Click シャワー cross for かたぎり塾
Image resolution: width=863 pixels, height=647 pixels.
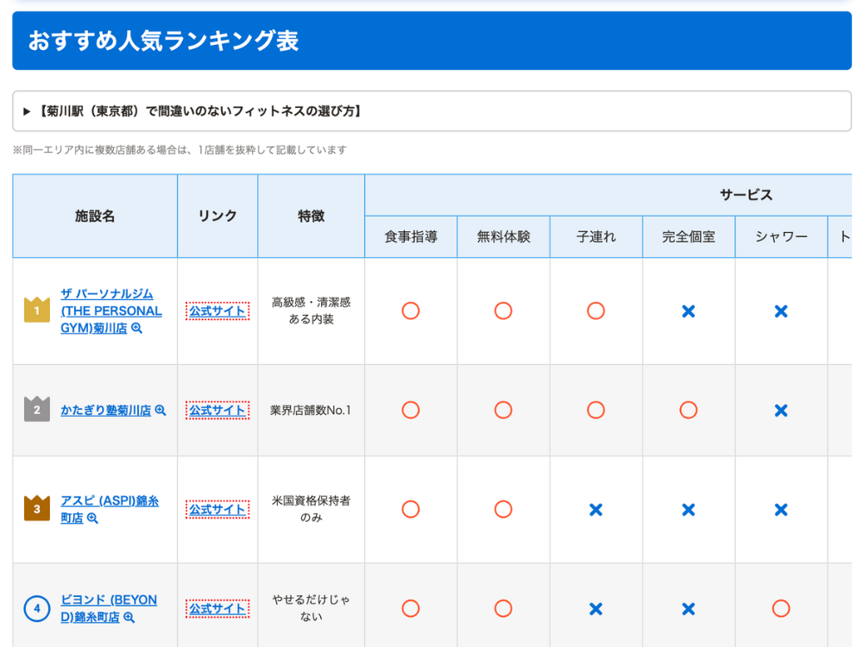780,411
